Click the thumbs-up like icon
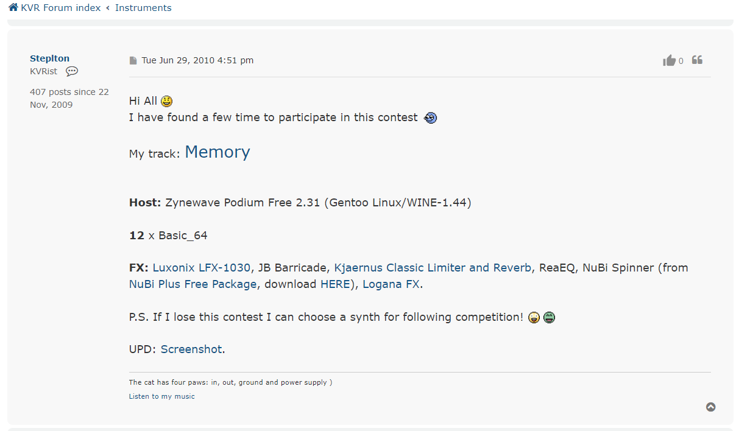Viewport: 739px width, 431px height. (x=670, y=60)
